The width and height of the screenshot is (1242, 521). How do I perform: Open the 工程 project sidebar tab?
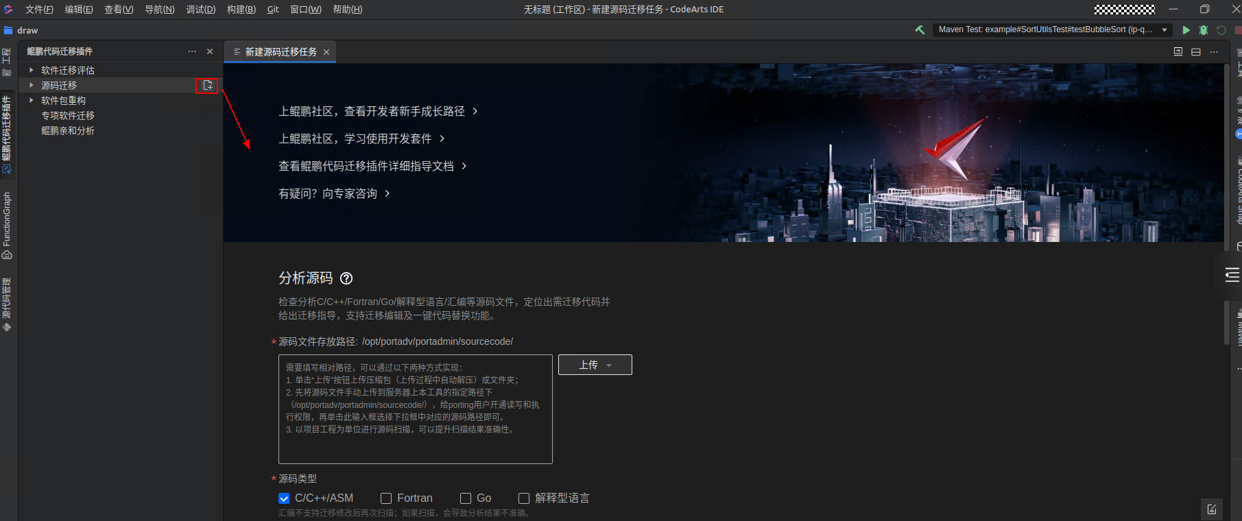pos(7,62)
